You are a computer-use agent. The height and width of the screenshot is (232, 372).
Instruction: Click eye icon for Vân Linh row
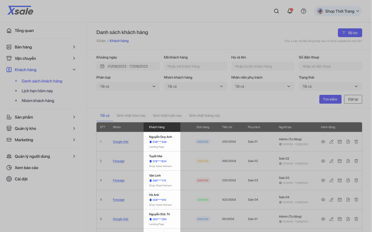323,180
